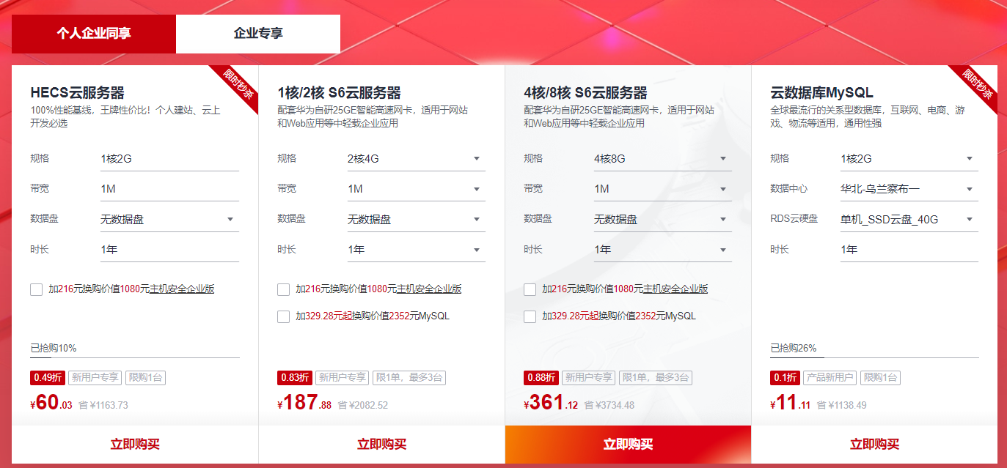Click the 0.83折 discount badge
This screenshot has width=1007, height=468.
tap(295, 378)
